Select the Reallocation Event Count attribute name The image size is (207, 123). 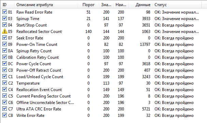[39, 90]
